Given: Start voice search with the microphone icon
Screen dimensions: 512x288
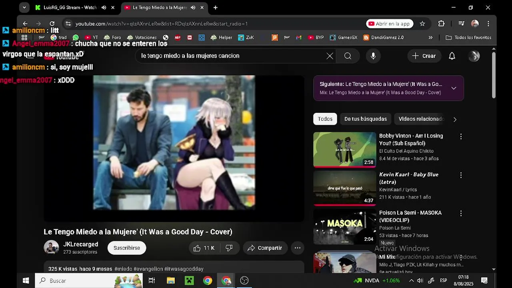Looking at the screenshot, I should (373, 56).
